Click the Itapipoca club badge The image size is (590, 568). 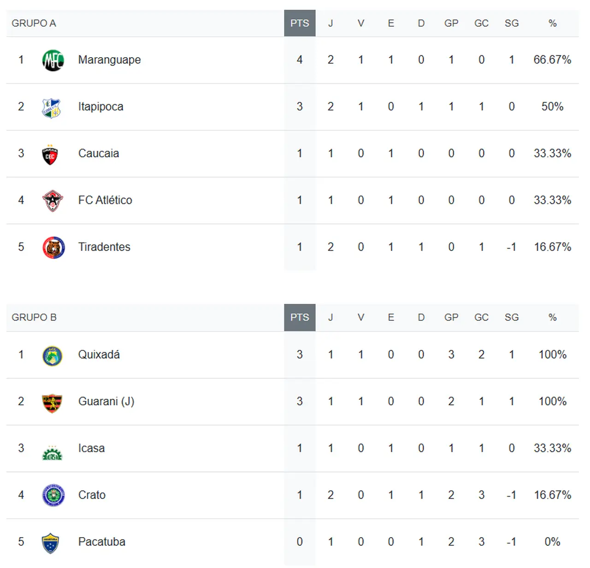click(51, 107)
